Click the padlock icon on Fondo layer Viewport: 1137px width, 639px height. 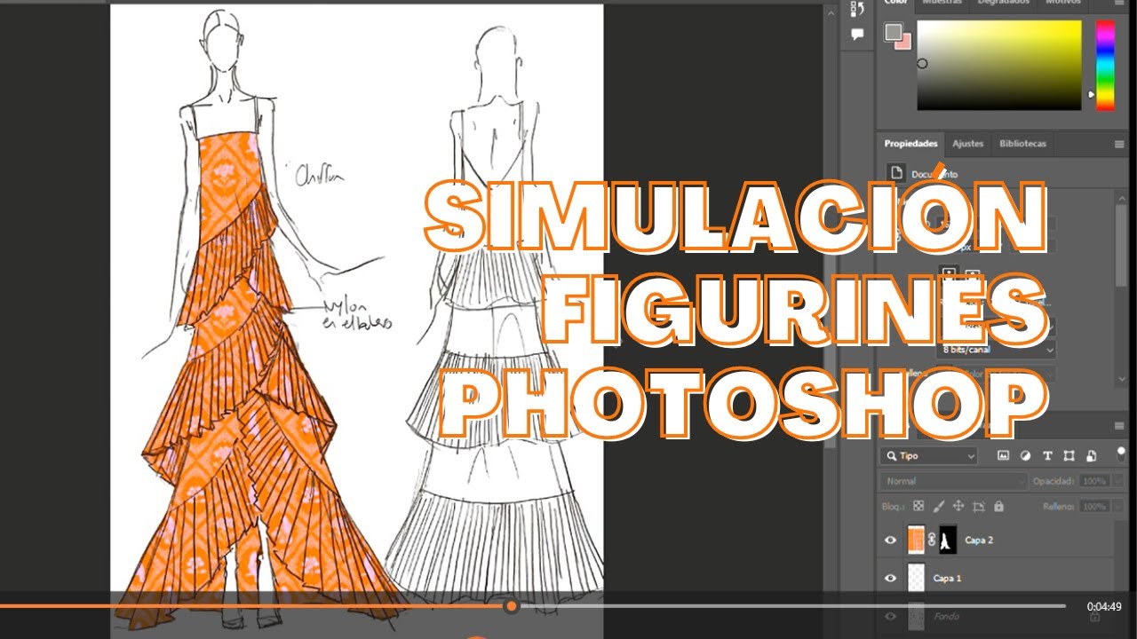(x=1094, y=616)
